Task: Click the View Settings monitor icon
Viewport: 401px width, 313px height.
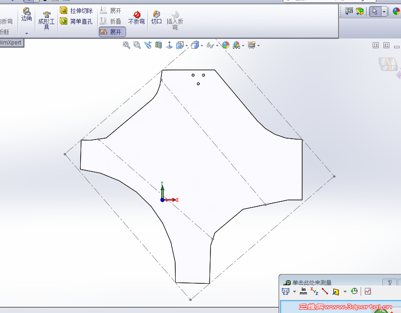Action: tap(252, 45)
